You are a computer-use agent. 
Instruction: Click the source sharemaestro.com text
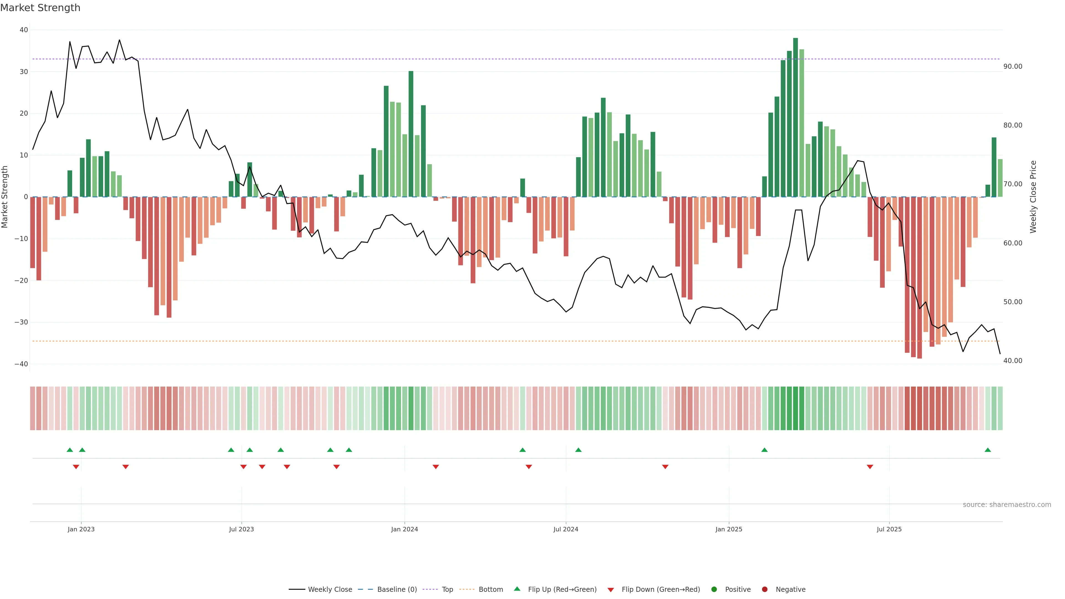click(1007, 504)
